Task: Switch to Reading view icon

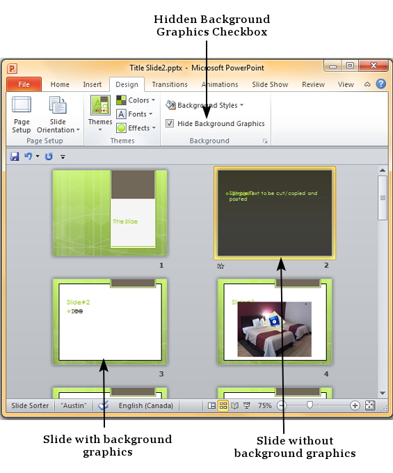Action: click(234, 405)
